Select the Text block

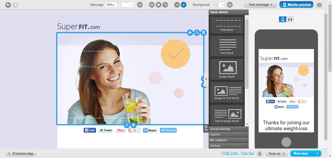tap(227, 46)
